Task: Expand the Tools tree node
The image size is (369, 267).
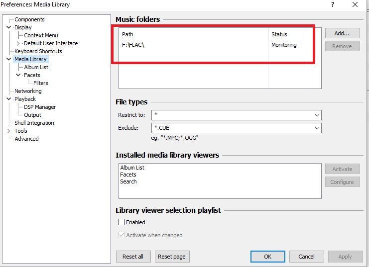Action: pos(8,131)
